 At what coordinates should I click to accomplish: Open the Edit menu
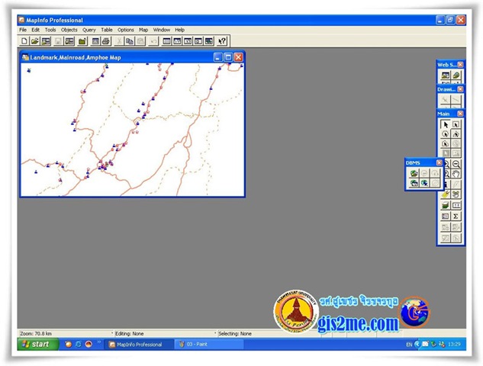(35, 30)
